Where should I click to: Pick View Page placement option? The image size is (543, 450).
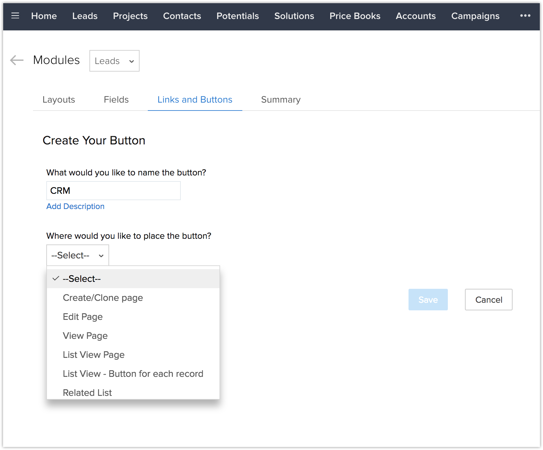(85, 336)
